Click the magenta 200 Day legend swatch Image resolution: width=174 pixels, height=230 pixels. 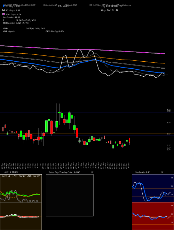4,14
